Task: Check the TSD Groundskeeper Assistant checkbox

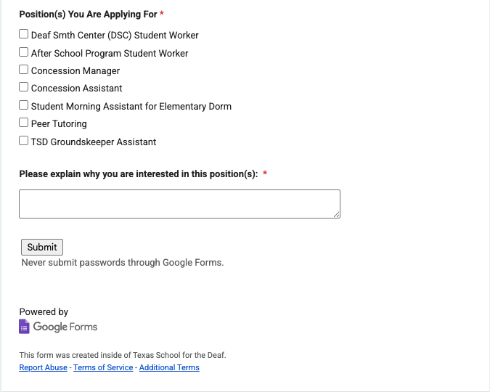Action: [x=23, y=141]
